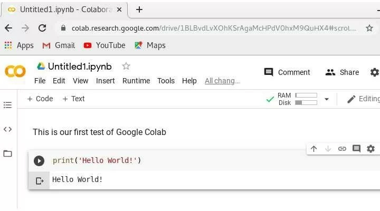Add a new Code cell

pyautogui.click(x=40, y=99)
